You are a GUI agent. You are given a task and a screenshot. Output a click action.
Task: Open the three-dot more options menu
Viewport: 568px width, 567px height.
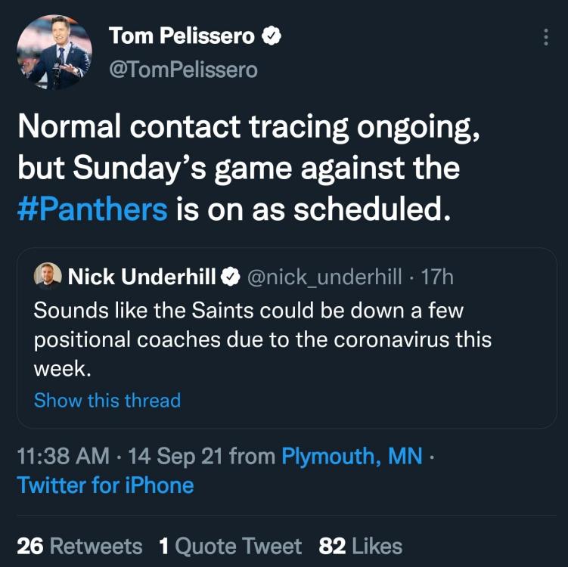click(546, 37)
